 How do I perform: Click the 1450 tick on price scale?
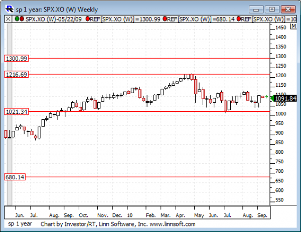(280, 28)
